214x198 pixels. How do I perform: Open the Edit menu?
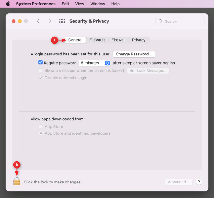(x=65, y=4)
